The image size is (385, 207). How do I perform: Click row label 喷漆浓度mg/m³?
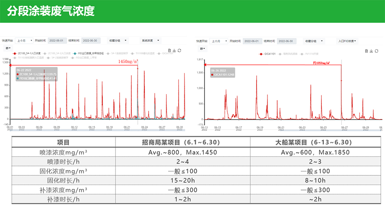pyautogui.click(x=63, y=152)
